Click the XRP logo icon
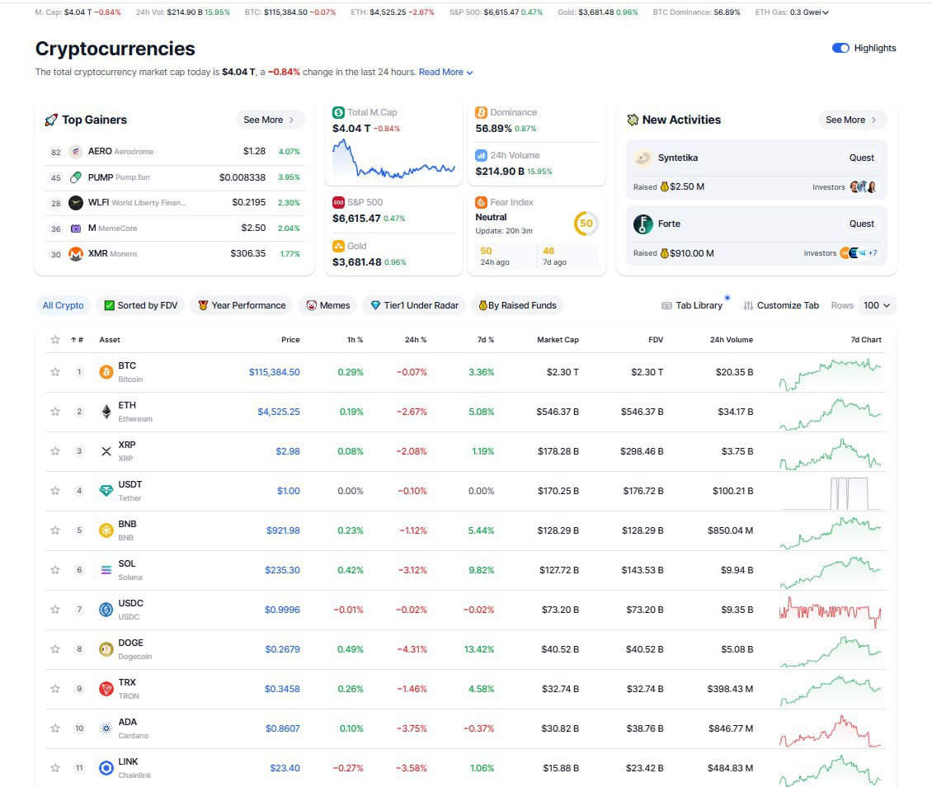Viewport: 932px width, 787px height. point(106,451)
